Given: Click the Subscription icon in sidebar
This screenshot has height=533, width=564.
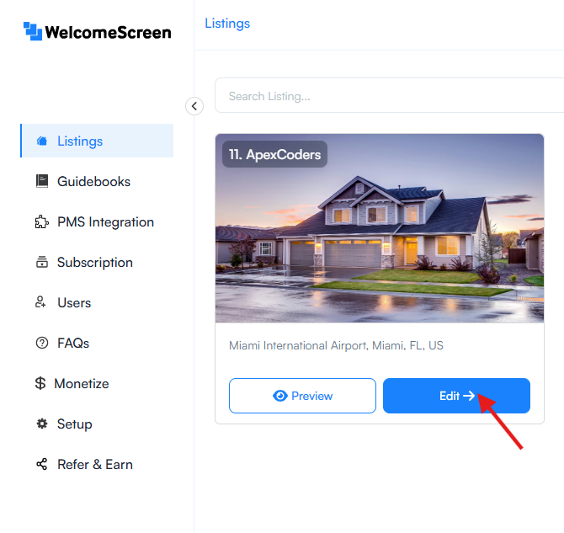Looking at the screenshot, I should tap(42, 262).
